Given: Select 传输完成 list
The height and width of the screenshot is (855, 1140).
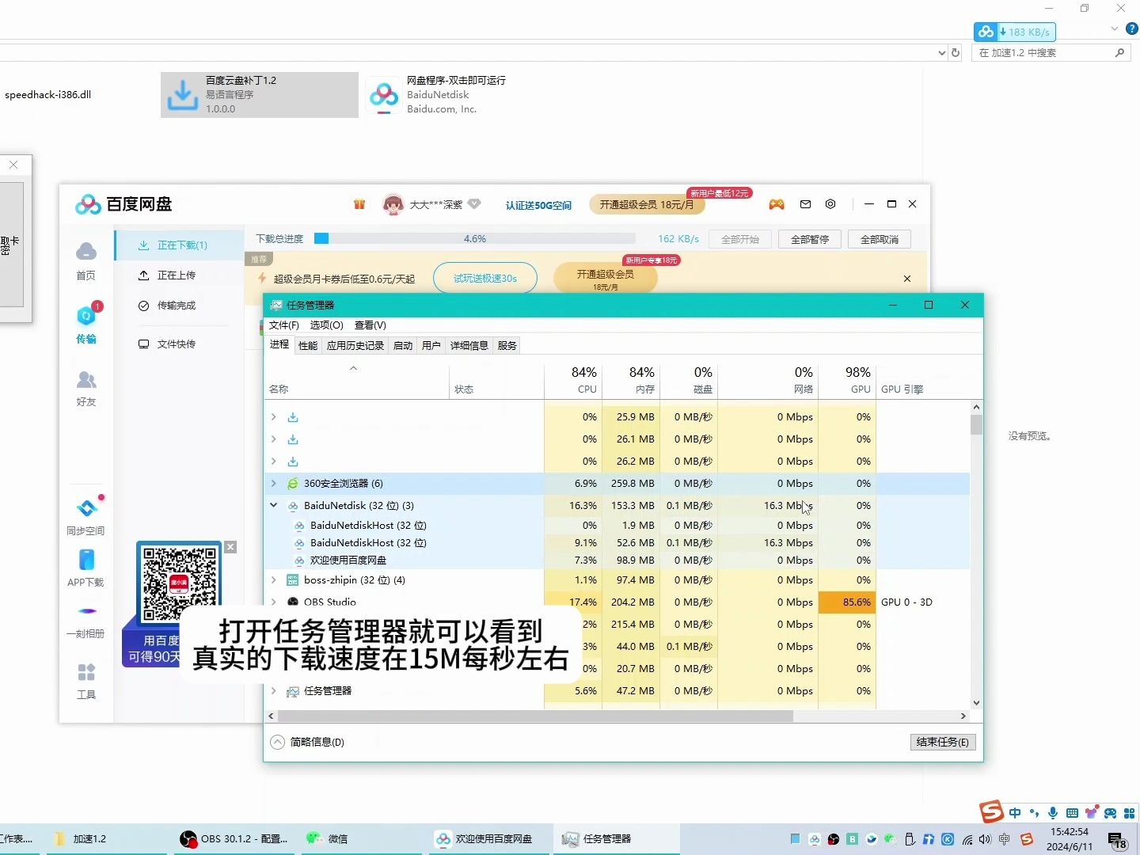Looking at the screenshot, I should [x=180, y=306].
